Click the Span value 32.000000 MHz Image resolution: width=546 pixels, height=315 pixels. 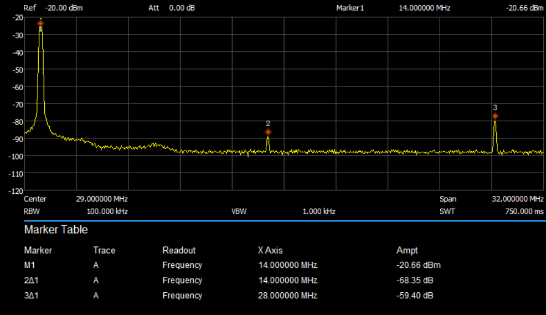point(517,199)
